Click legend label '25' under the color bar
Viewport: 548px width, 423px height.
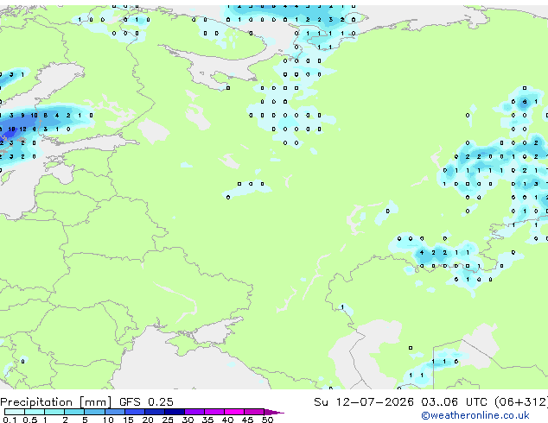[168, 420]
